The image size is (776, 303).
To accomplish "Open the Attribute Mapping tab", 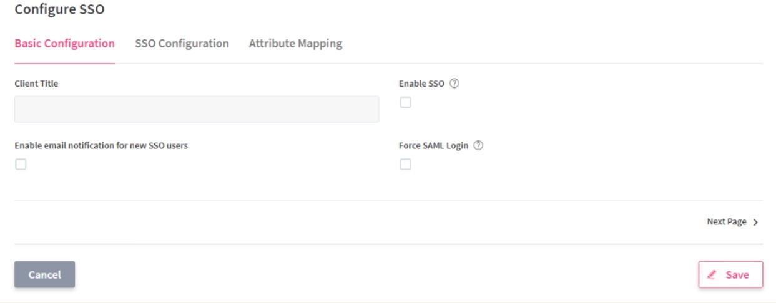I will click(x=295, y=44).
